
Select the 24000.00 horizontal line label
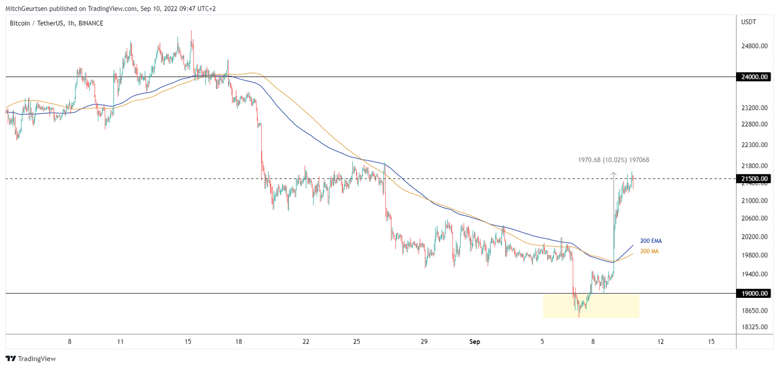tap(754, 76)
